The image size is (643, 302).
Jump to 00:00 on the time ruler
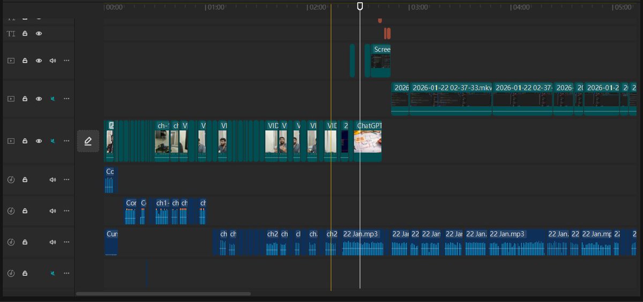114,7
